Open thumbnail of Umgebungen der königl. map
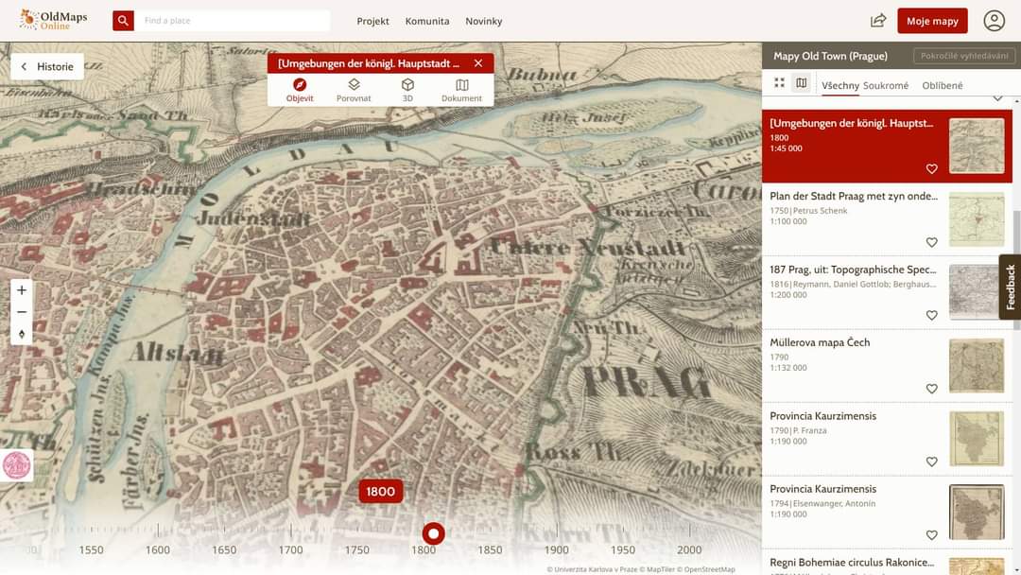 point(977,146)
